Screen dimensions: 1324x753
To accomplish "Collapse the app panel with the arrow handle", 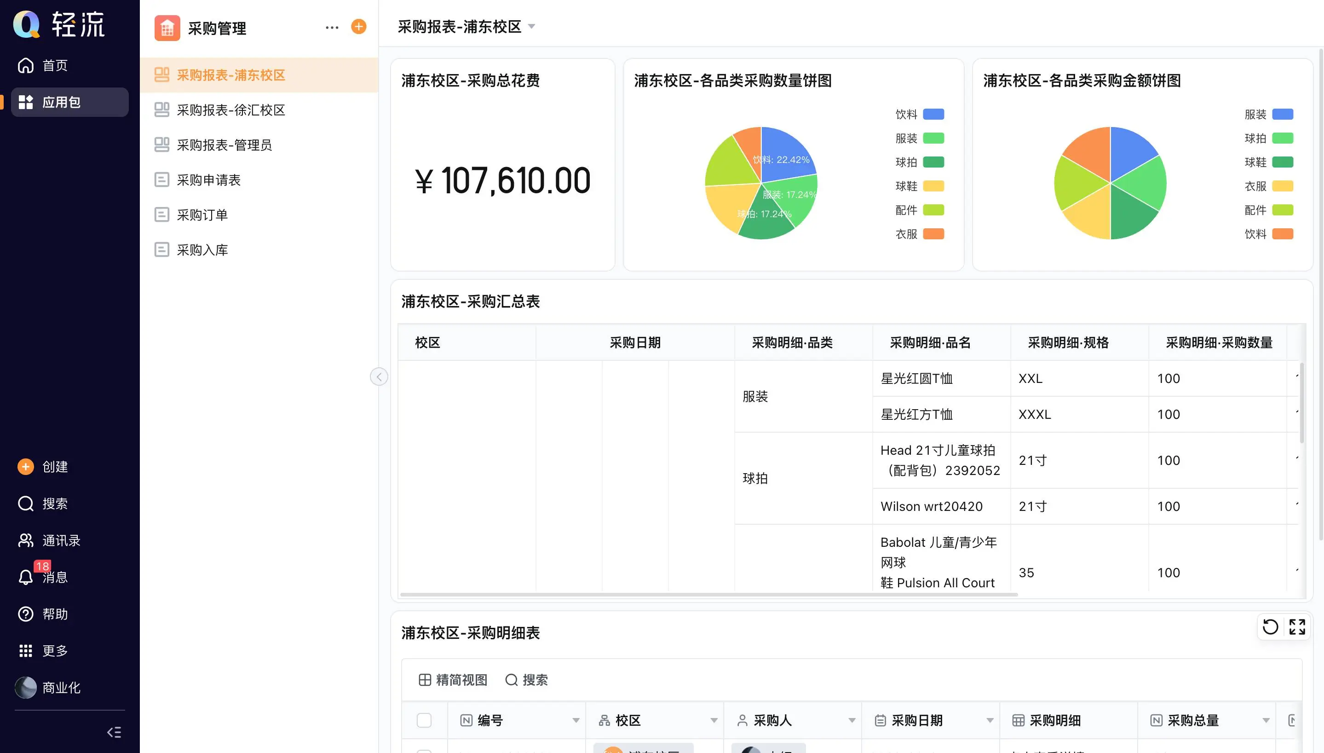I will coord(379,376).
